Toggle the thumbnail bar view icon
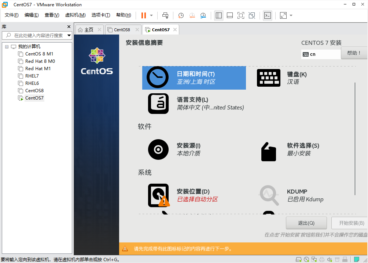368x263 pixels. 230,15
